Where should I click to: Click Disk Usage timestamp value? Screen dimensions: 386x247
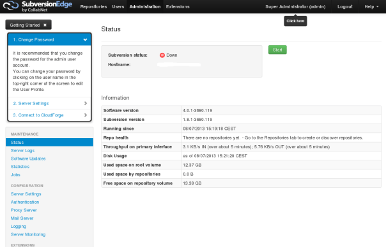coord(215,156)
